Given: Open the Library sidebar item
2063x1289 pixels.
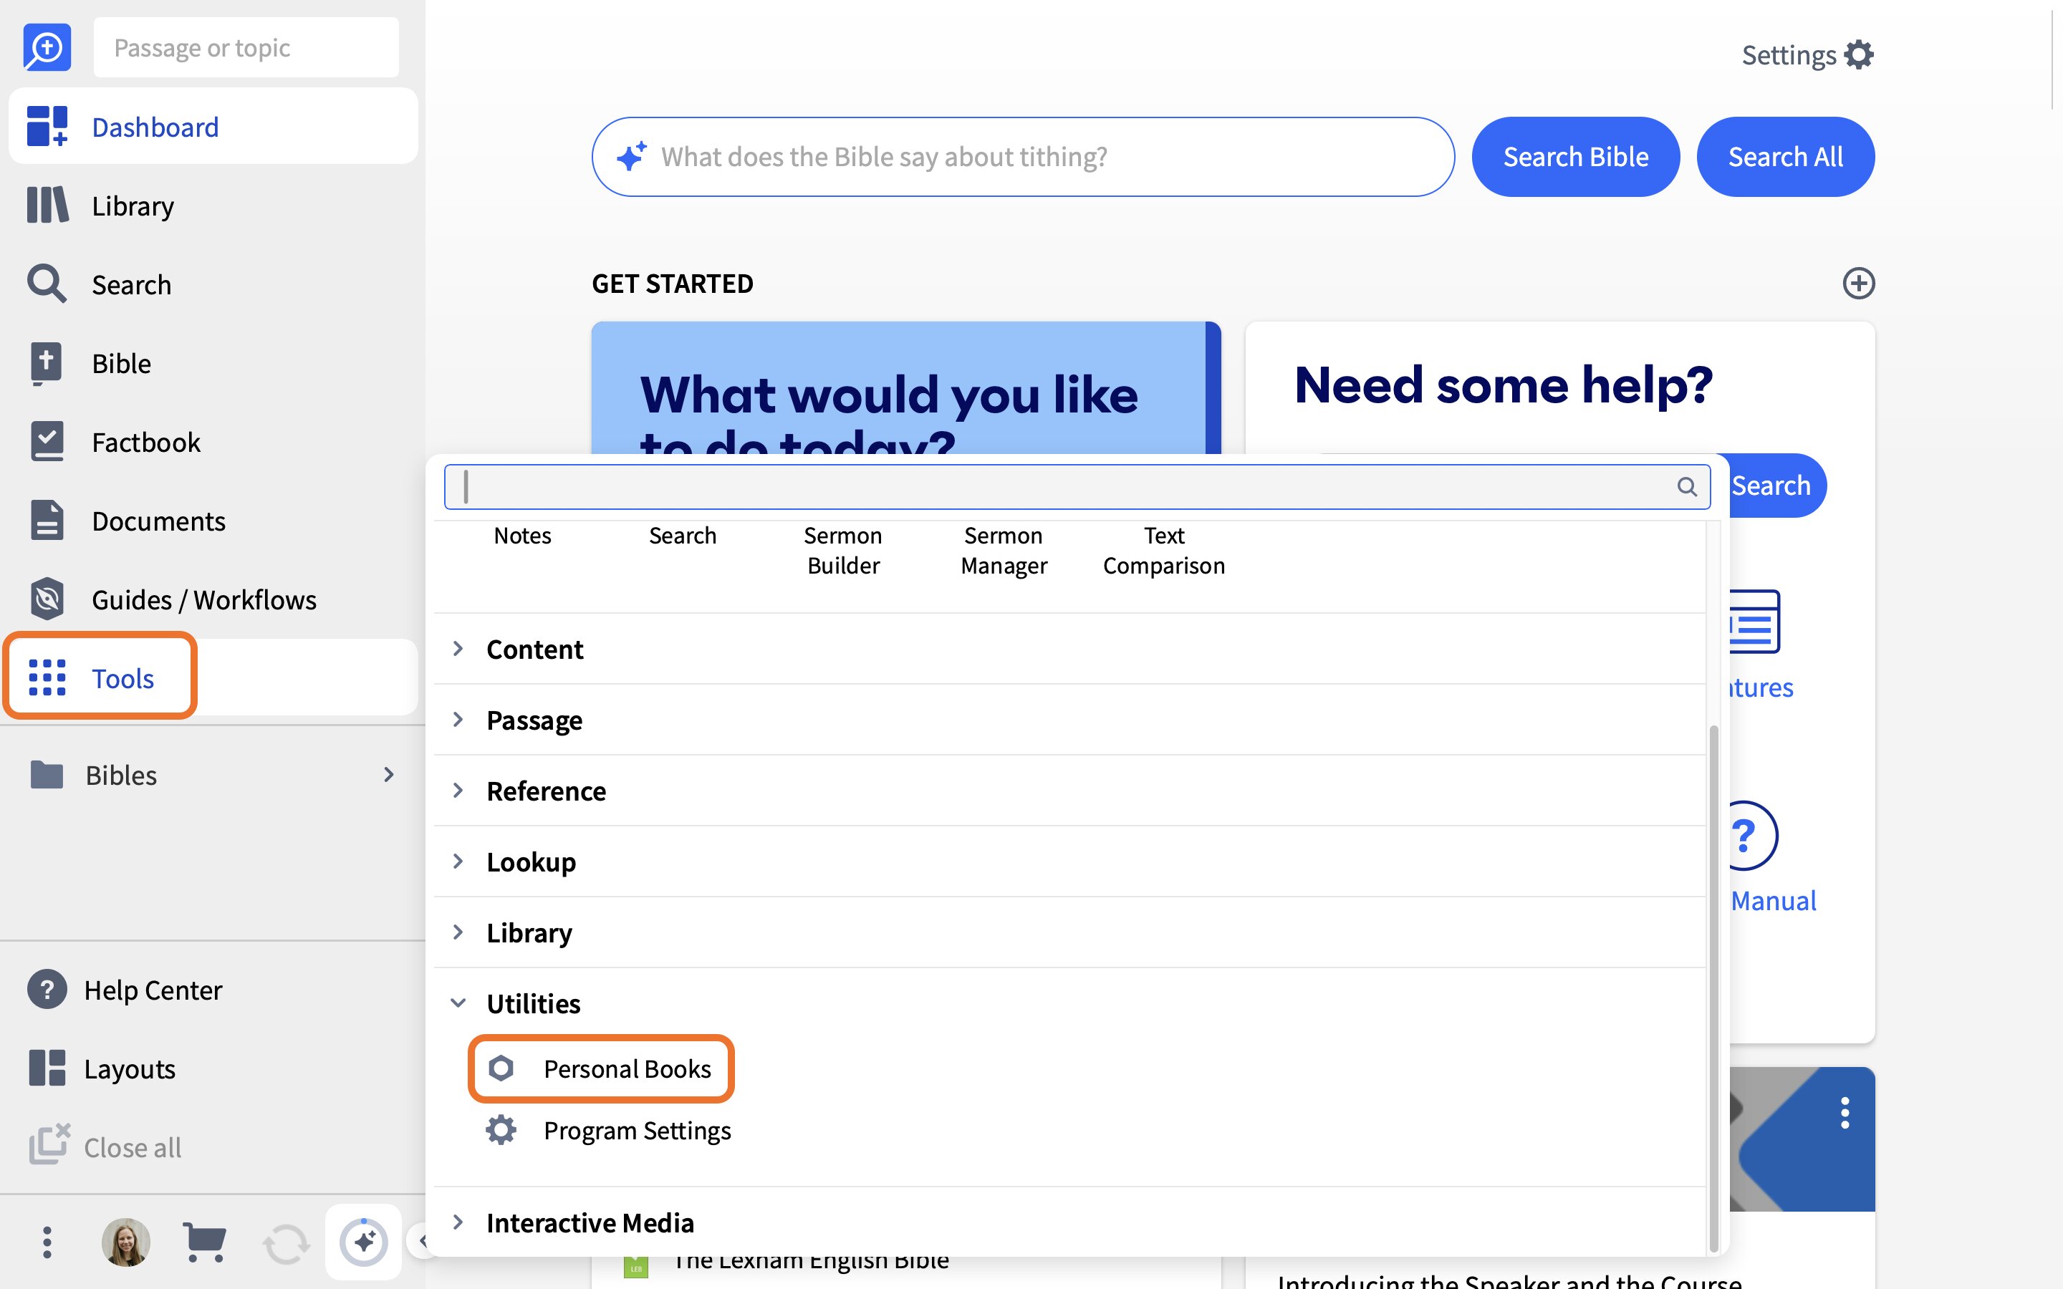Looking at the screenshot, I should (213, 206).
